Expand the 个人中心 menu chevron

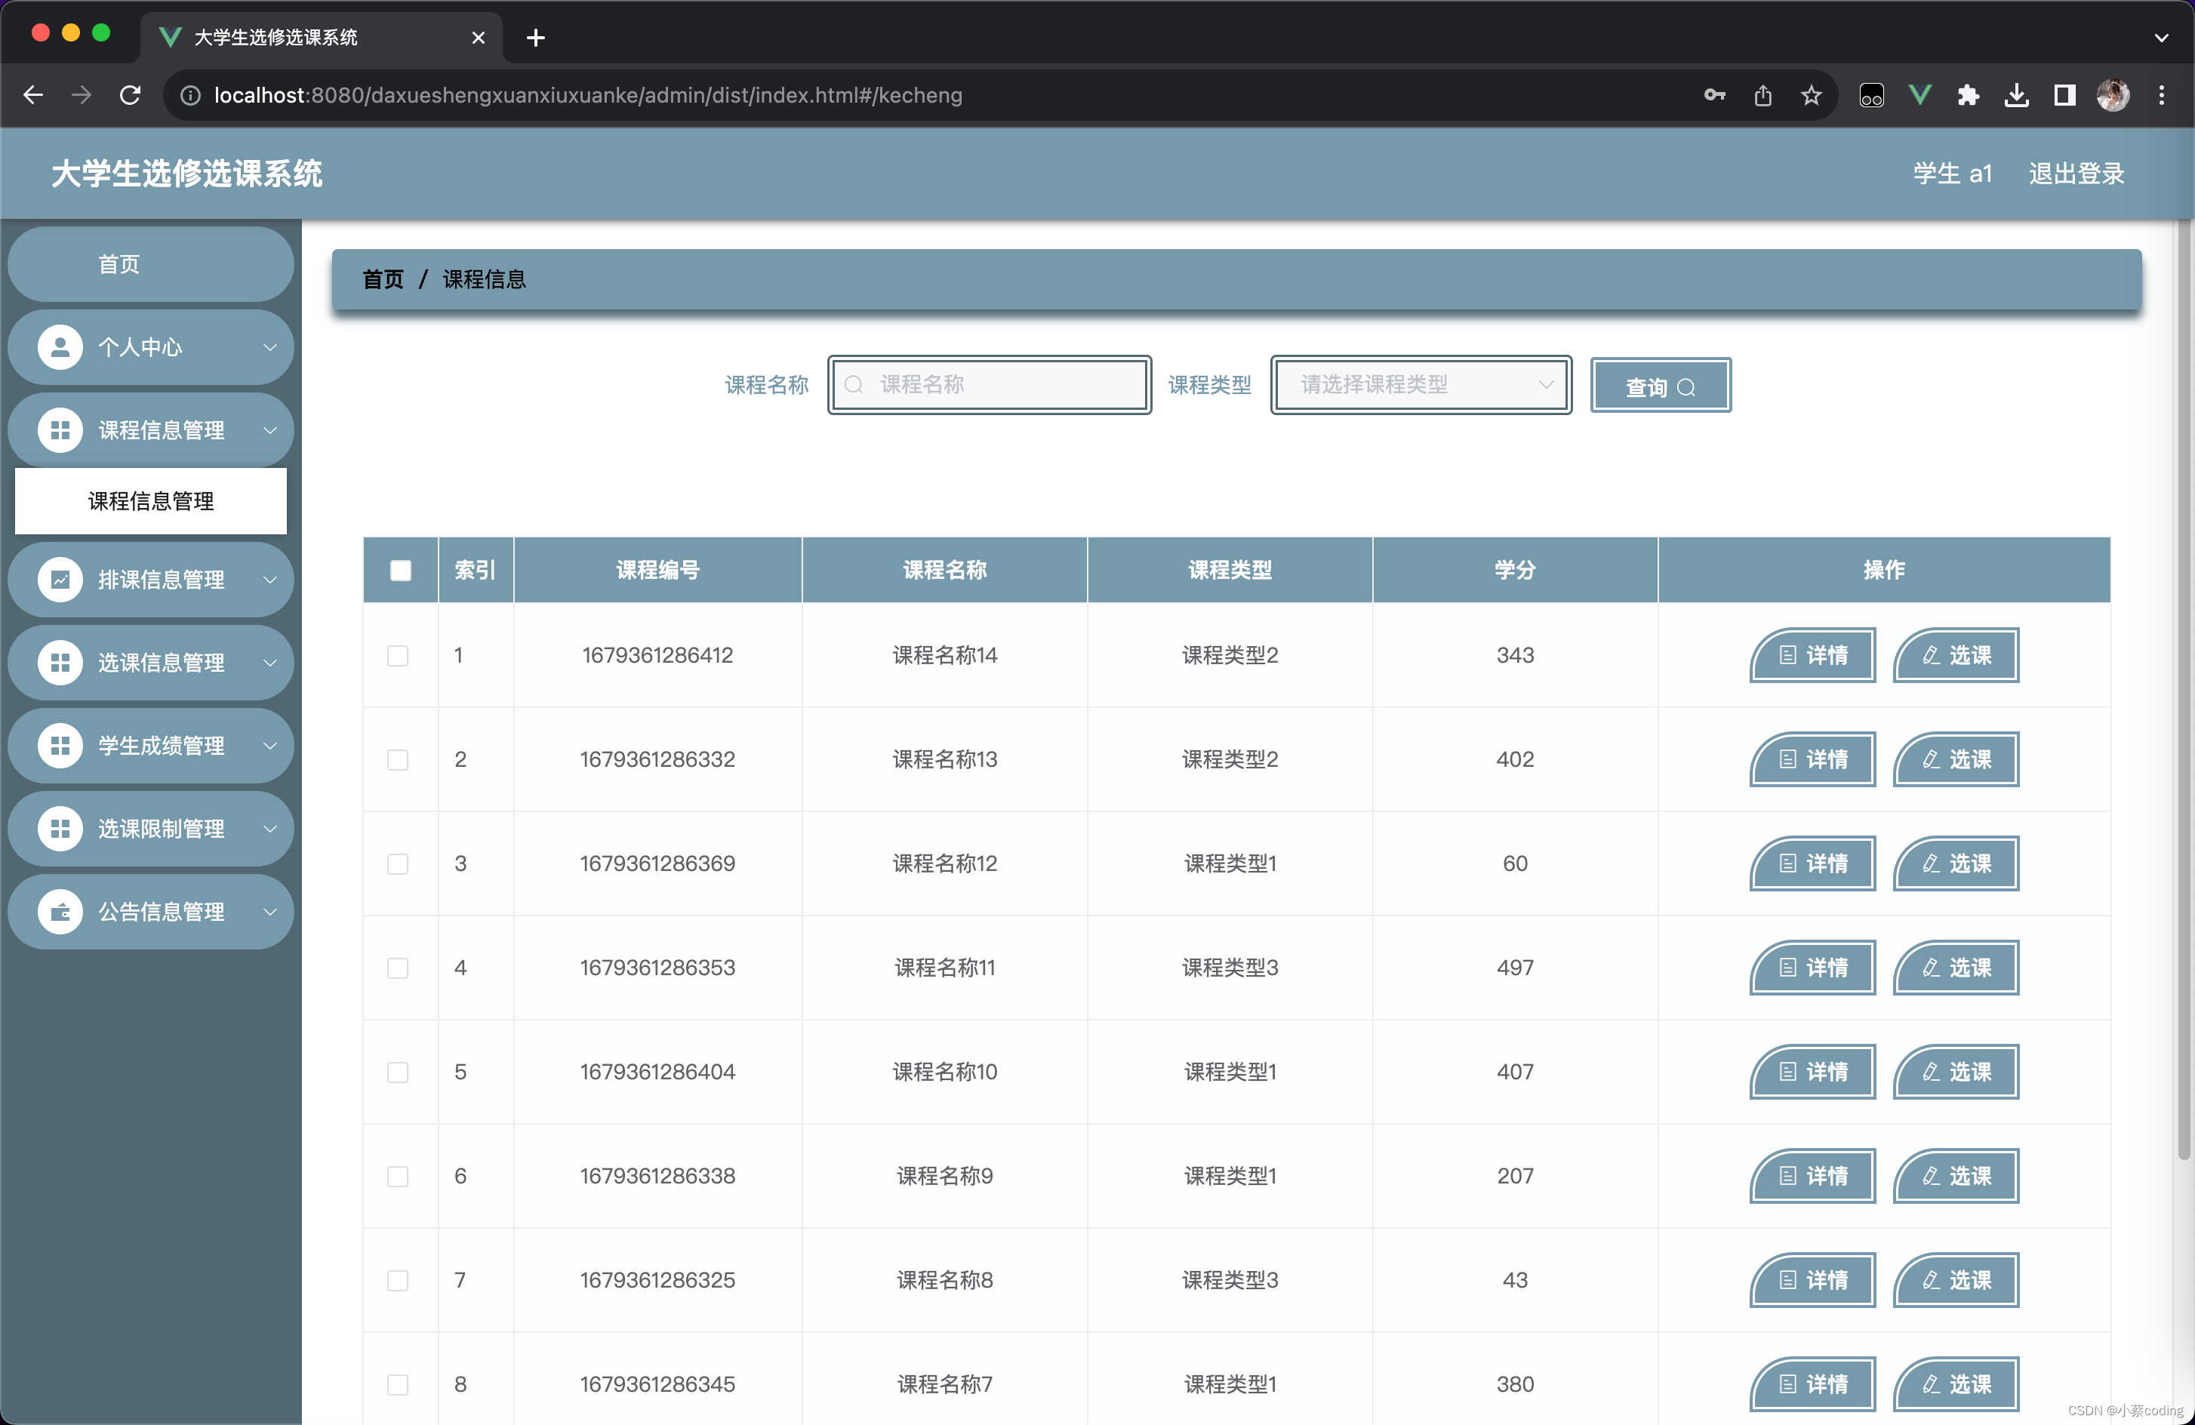point(270,348)
